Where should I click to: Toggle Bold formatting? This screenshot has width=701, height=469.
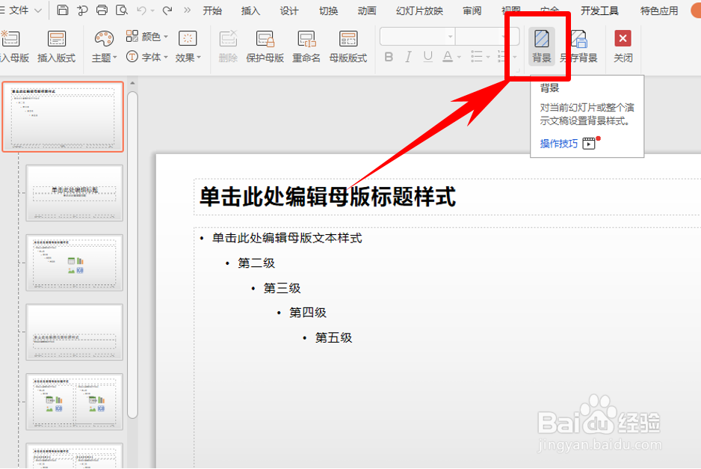coord(389,57)
